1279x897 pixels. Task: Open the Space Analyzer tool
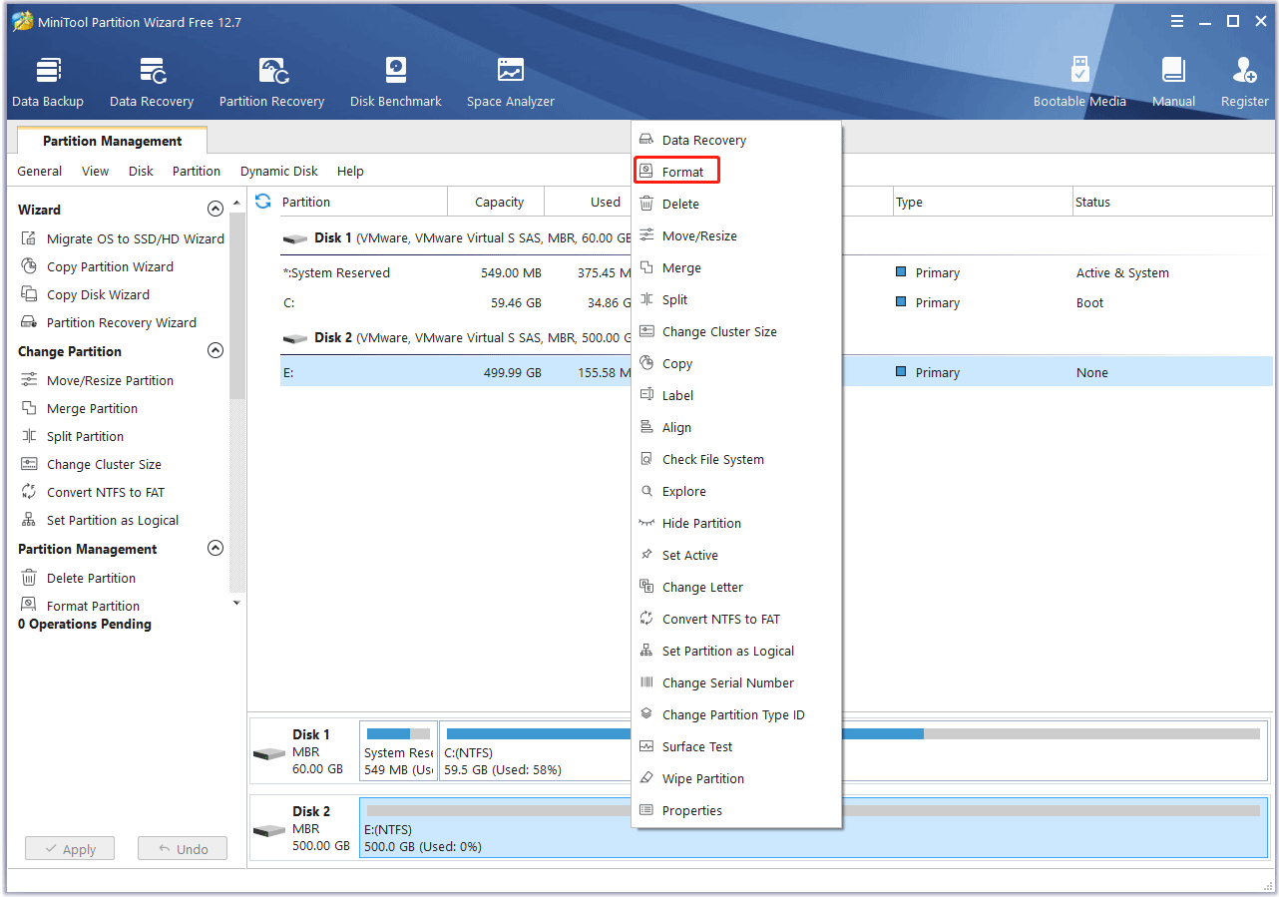[x=511, y=82]
